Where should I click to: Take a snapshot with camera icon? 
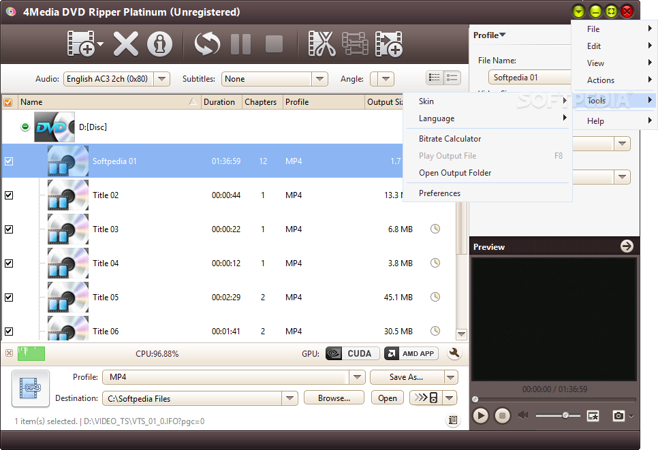pos(618,415)
